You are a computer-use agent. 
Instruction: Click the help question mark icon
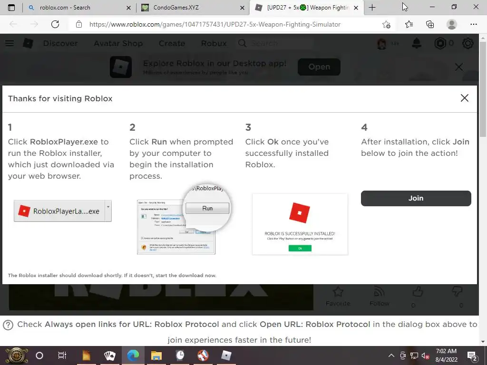pyautogui.click(x=8, y=325)
